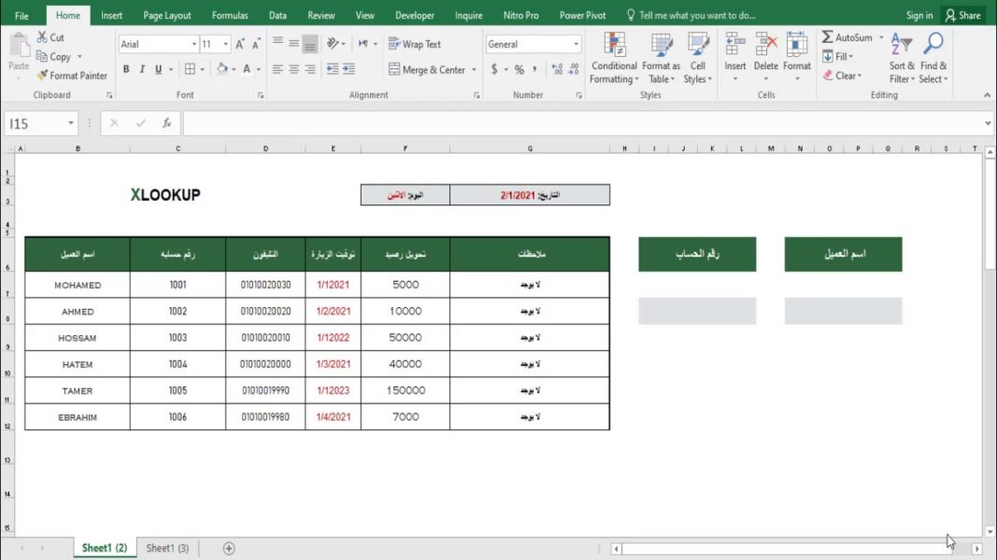
Task: Click the Insert cells icon
Action: click(x=735, y=45)
